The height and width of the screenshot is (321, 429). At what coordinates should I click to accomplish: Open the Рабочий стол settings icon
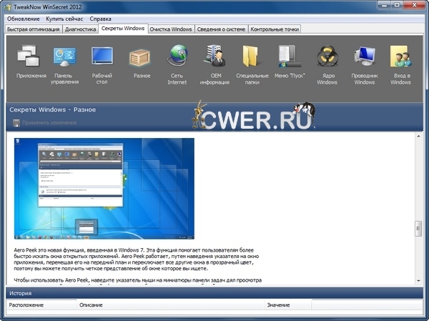[102, 56]
